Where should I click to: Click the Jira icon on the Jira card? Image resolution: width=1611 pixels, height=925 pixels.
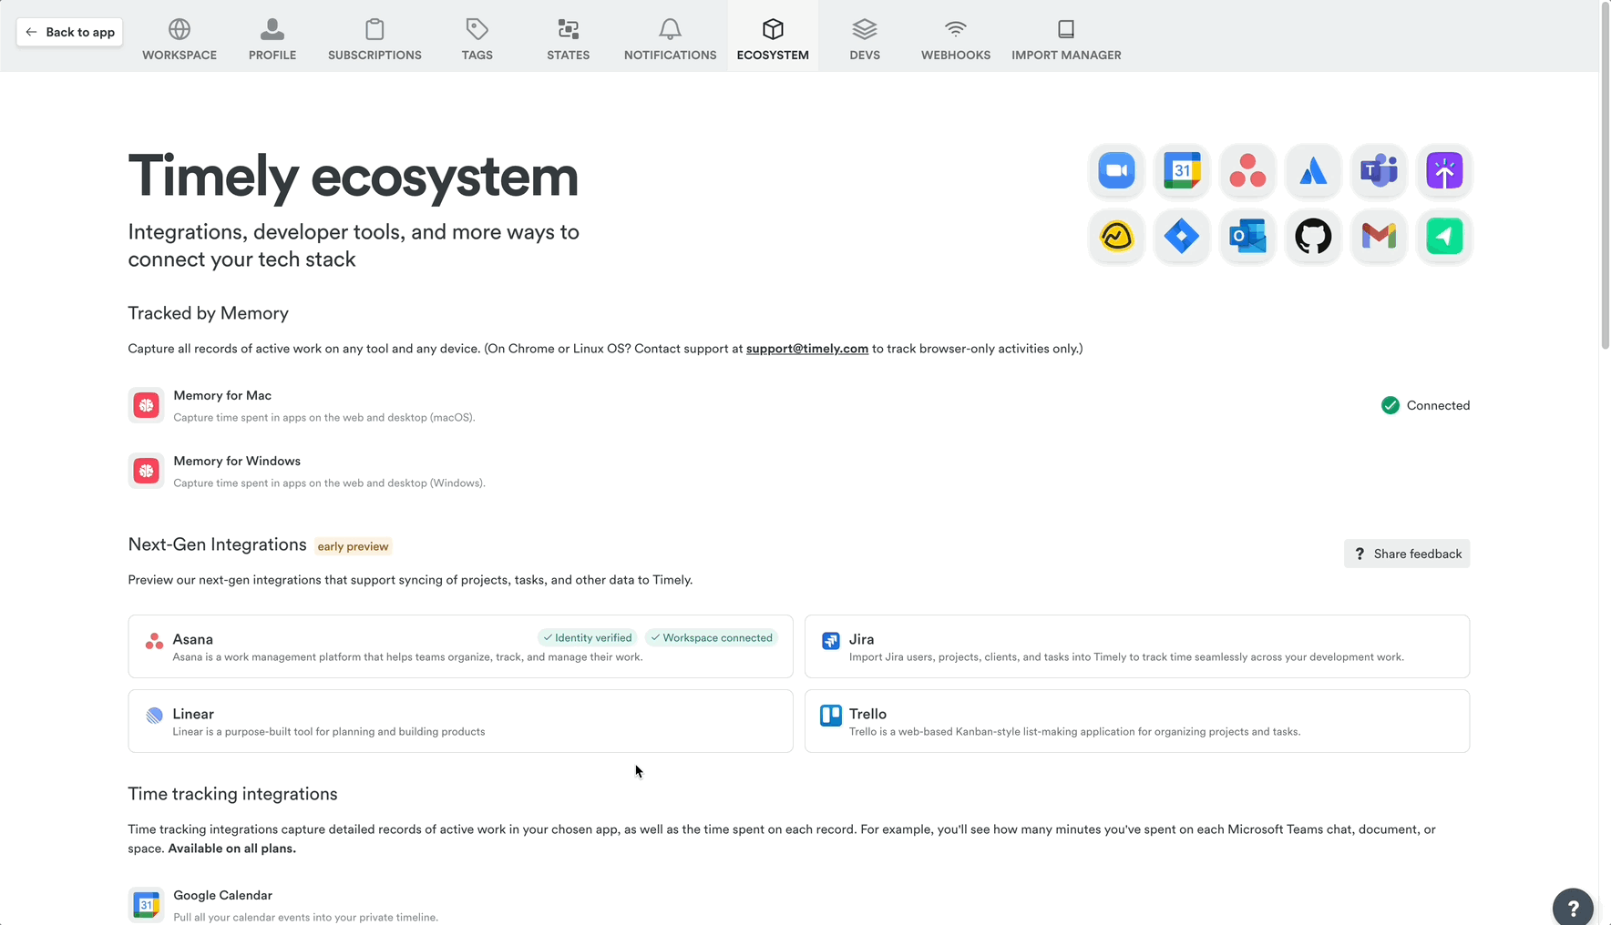[x=830, y=640]
